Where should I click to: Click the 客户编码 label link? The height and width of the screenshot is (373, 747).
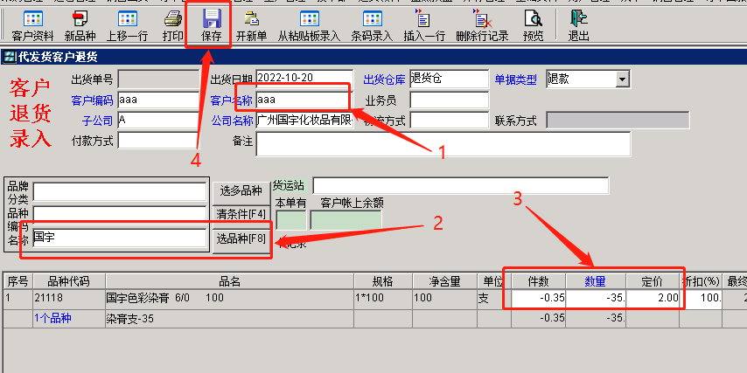92,100
